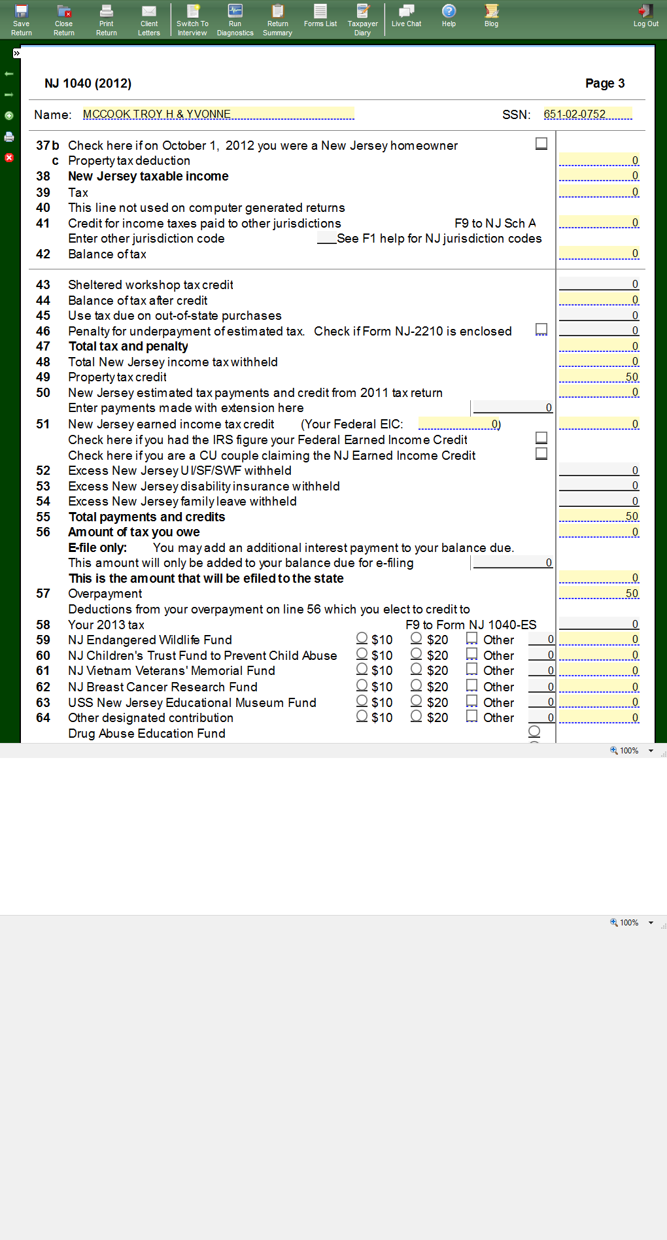Image resolution: width=667 pixels, height=1240 pixels.
Task: Select $20 for NJ Breast Cancer Research Fund
Action: click(417, 685)
